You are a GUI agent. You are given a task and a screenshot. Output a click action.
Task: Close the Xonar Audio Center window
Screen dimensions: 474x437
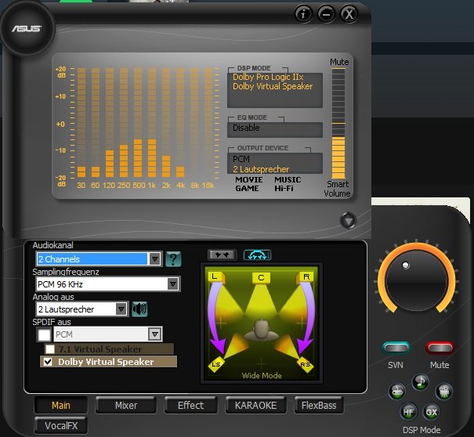pos(349,14)
